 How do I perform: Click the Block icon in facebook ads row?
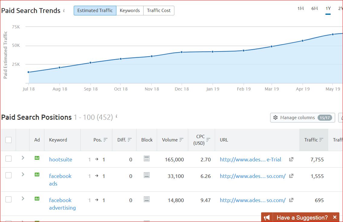(147, 175)
